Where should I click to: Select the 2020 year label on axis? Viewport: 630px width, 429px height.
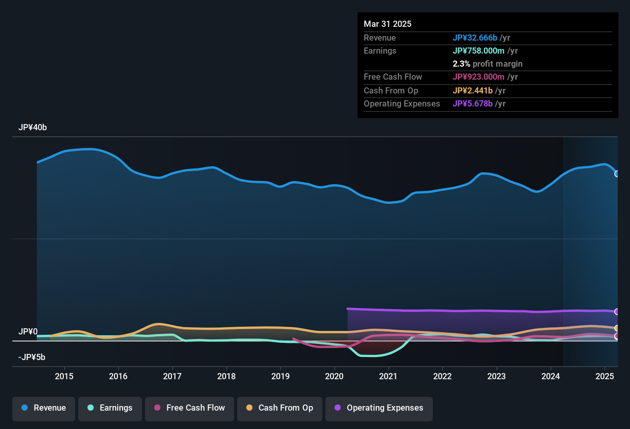335,376
